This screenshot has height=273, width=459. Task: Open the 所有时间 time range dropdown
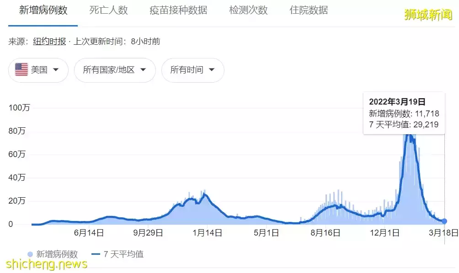click(192, 70)
